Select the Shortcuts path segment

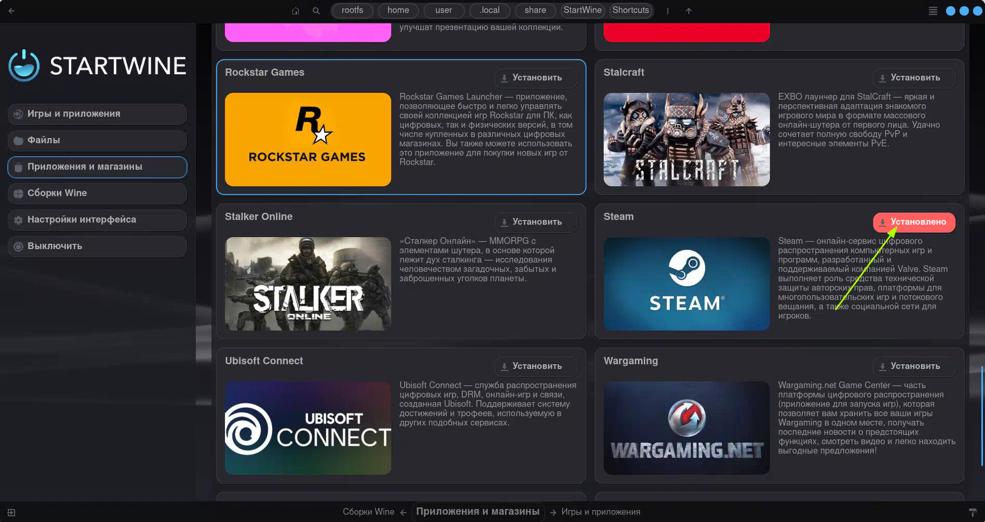click(x=631, y=10)
